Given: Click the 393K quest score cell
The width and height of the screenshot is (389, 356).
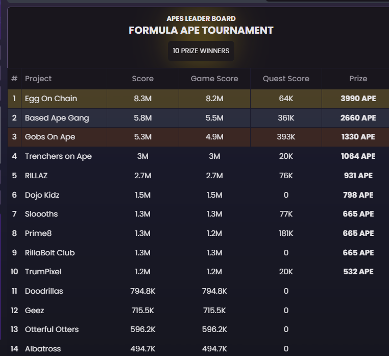Looking at the screenshot, I should coord(286,137).
